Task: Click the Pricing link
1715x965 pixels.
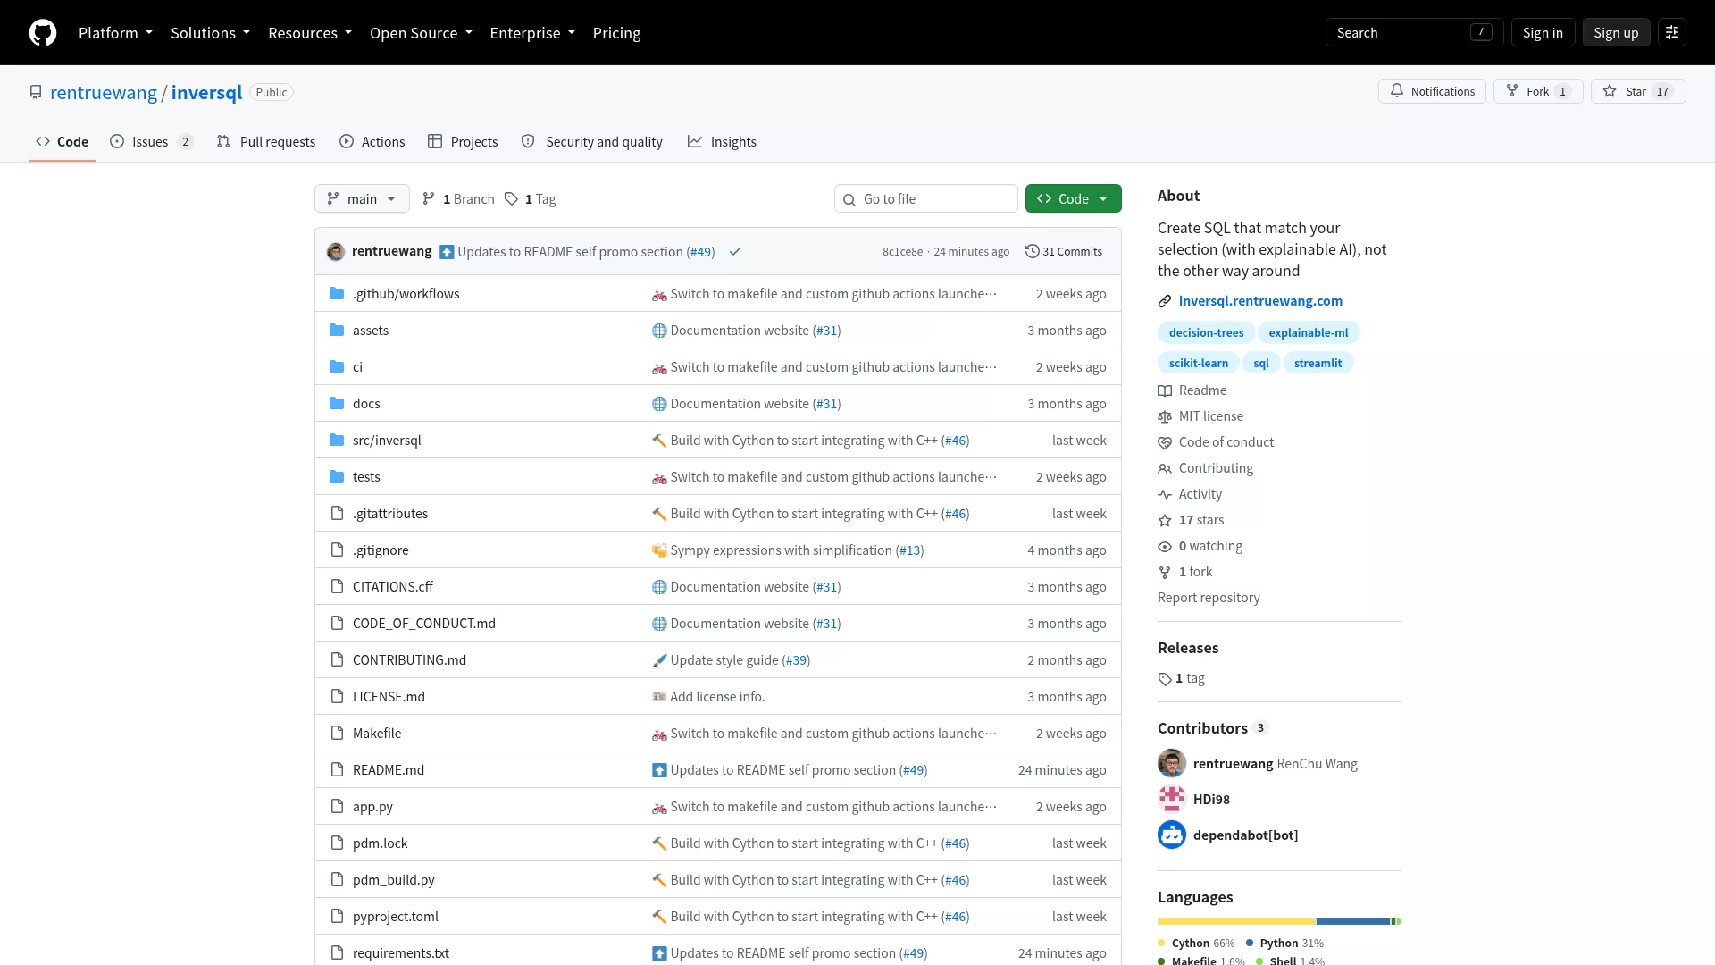Action: pos(616,33)
